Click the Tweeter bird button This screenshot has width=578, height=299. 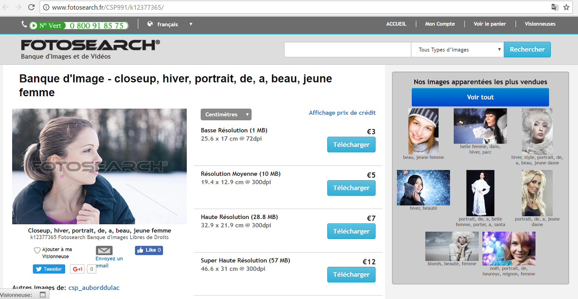pos(49,269)
